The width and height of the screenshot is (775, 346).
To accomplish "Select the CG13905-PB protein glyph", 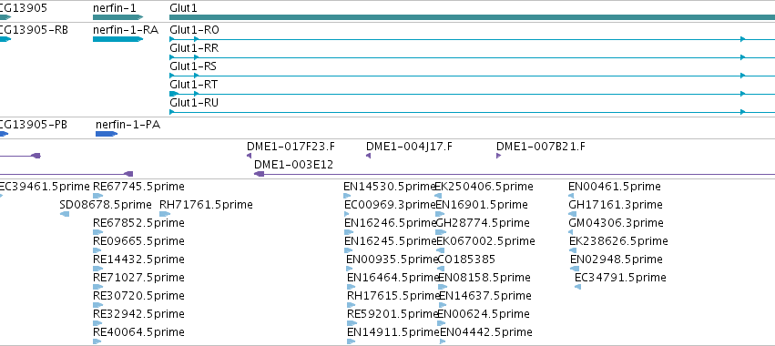I will [4, 134].
